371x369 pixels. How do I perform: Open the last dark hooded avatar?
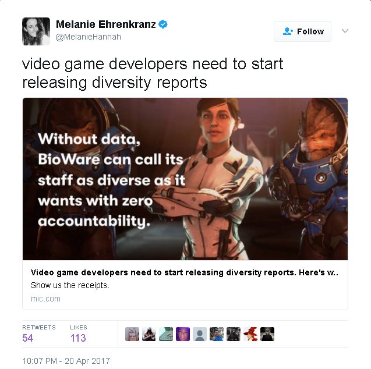(x=267, y=334)
